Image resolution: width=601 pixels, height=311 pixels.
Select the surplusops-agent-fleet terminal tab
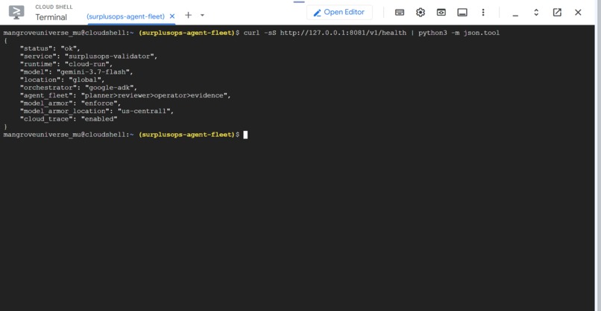point(125,16)
